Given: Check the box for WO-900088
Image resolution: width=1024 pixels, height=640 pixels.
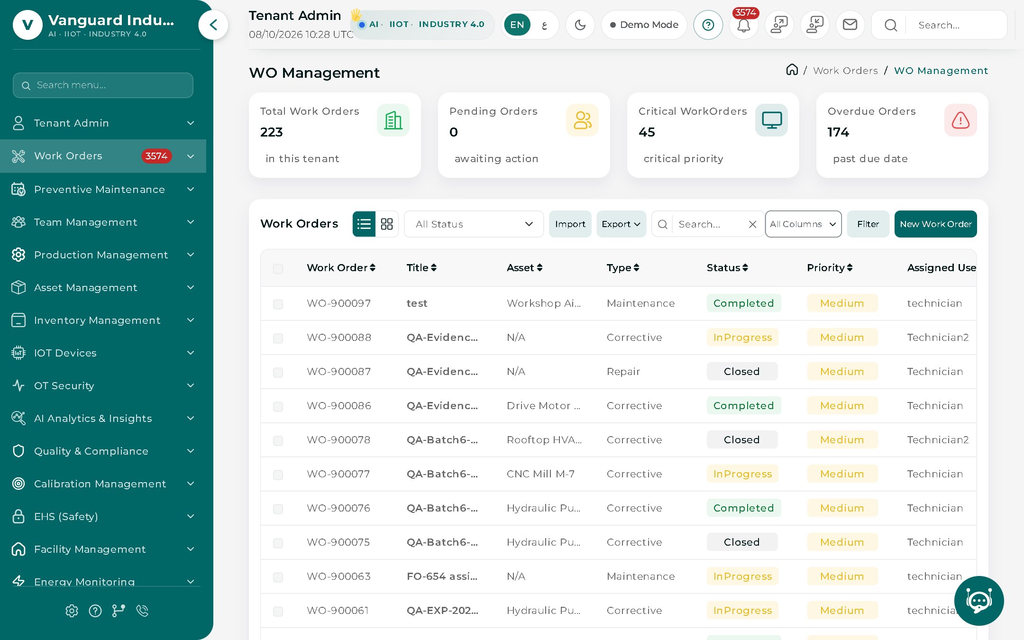Looking at the screenshot, I should click(x=278, y=338).
